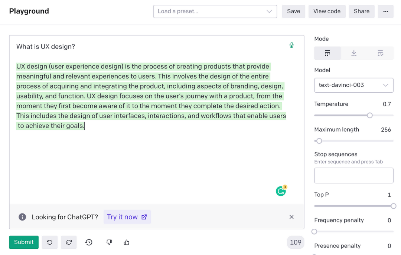Click the regenerate icon button
The width and height of the screenshot is (401, 255).
click(x=69, y=242)
